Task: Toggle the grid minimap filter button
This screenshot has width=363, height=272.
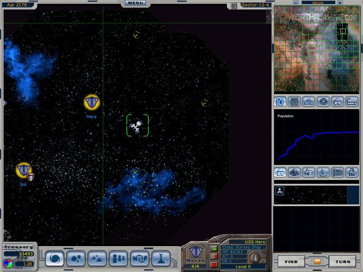Action: pos(295,101)
